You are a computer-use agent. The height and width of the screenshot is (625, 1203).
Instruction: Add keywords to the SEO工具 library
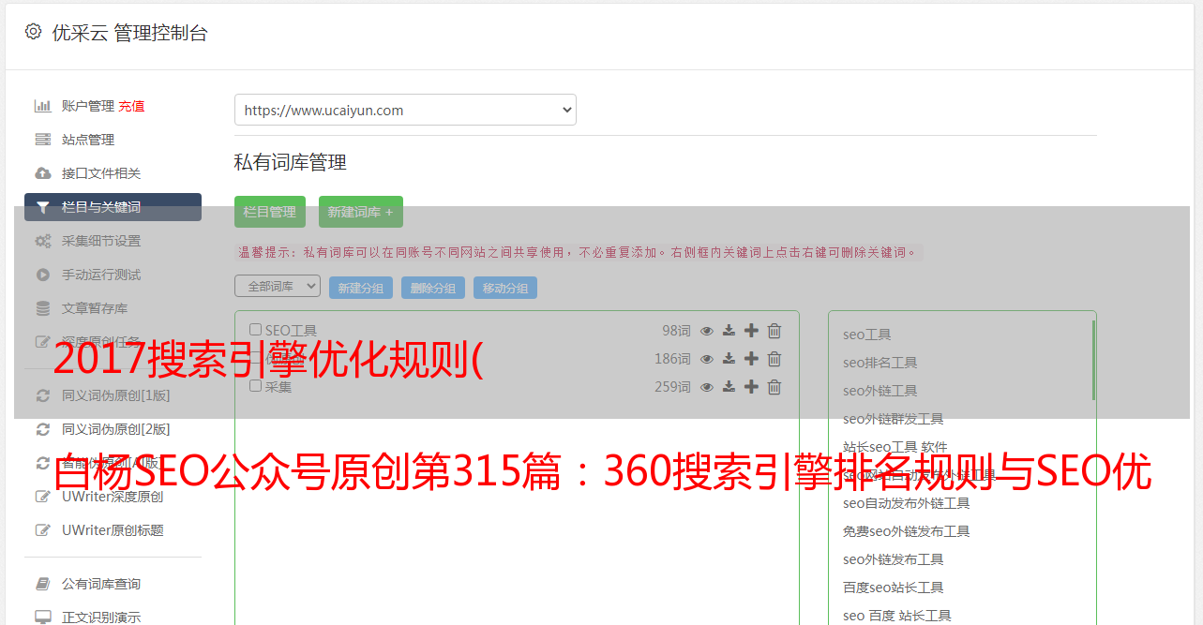pos(751,331)
